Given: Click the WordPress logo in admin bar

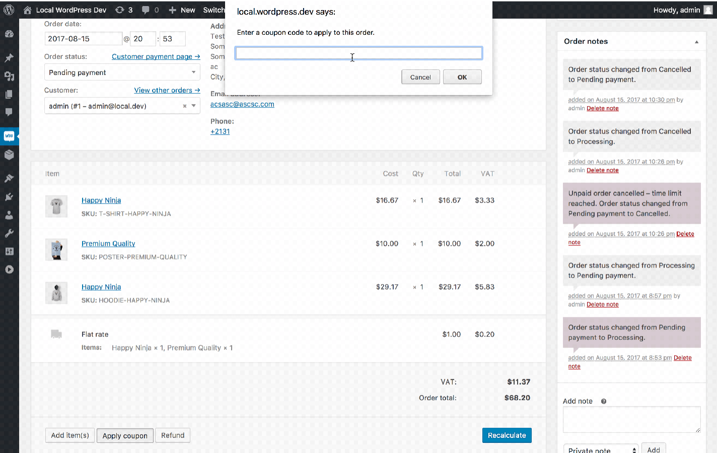Looking at the screenshot, I should (9, 10).
